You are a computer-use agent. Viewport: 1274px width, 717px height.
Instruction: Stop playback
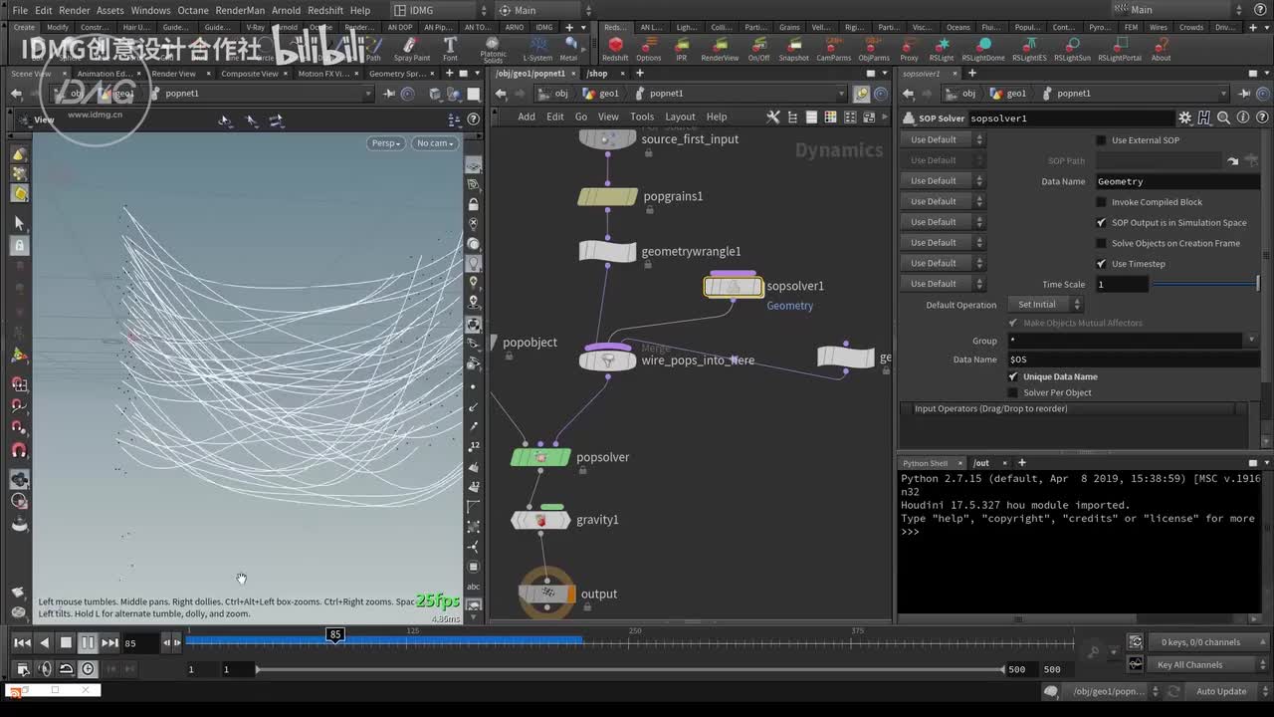pos(66,642)
